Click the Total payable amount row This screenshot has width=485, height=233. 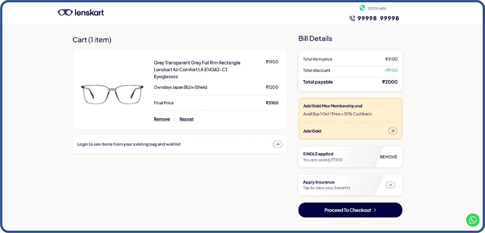tap(350, 82)
